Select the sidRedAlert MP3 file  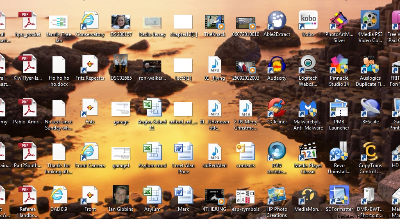point(214,152)
